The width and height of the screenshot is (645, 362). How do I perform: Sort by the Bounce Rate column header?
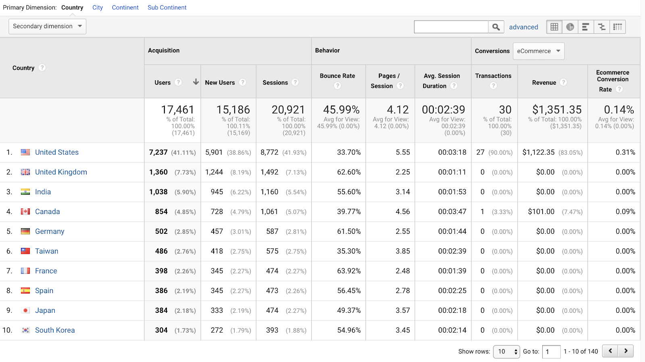[337, 76]
